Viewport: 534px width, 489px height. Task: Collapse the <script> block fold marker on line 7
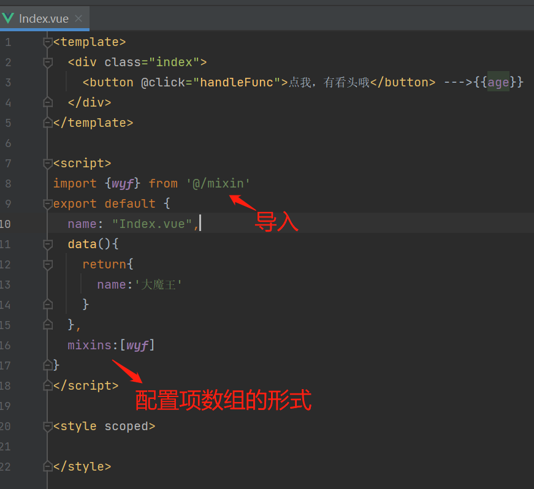(x=48, y=164)
